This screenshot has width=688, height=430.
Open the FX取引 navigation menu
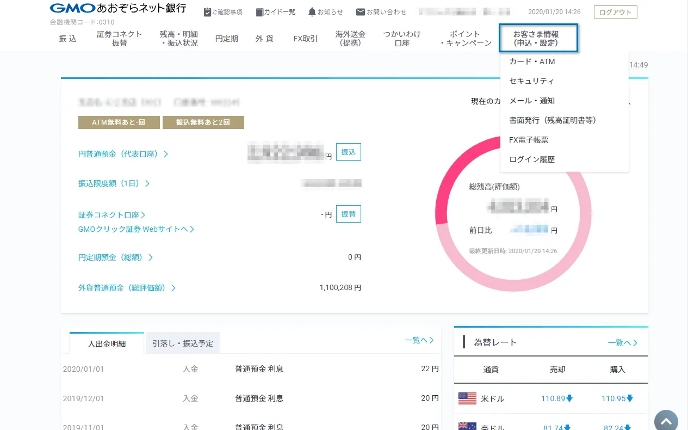[305, 38]
